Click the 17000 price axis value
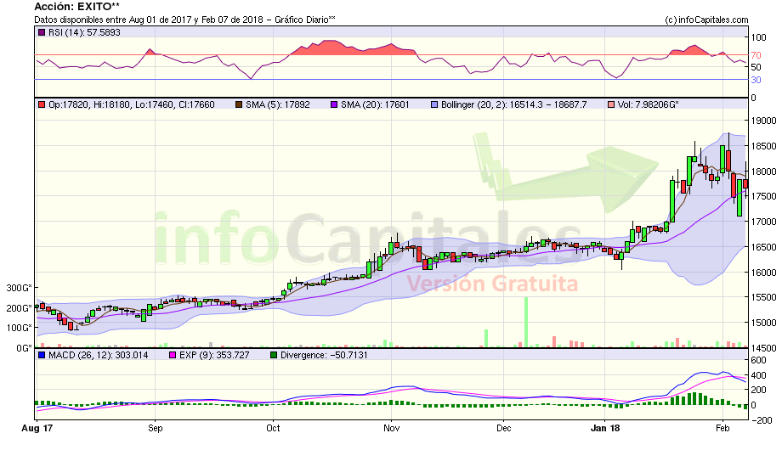782x450 pixels. coord(763,222)
